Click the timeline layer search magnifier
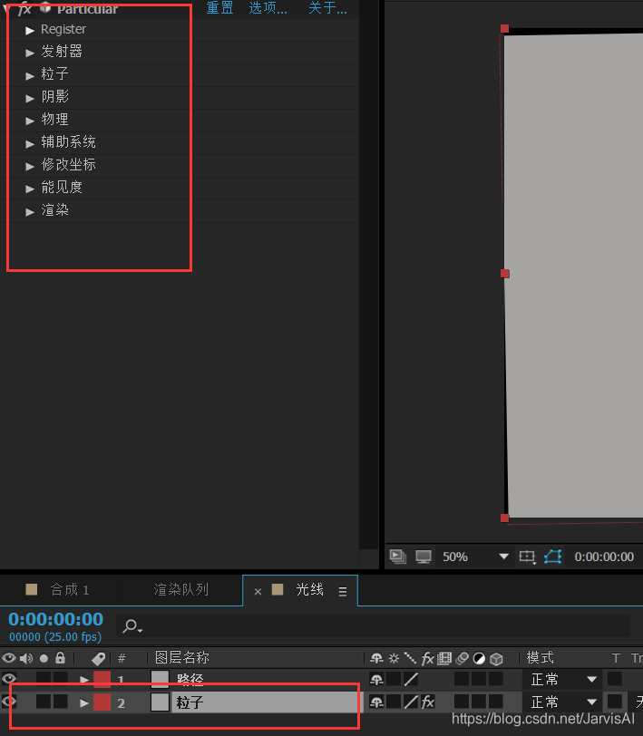Viewport: 643px width, 736px height. (x=132, y=626)
